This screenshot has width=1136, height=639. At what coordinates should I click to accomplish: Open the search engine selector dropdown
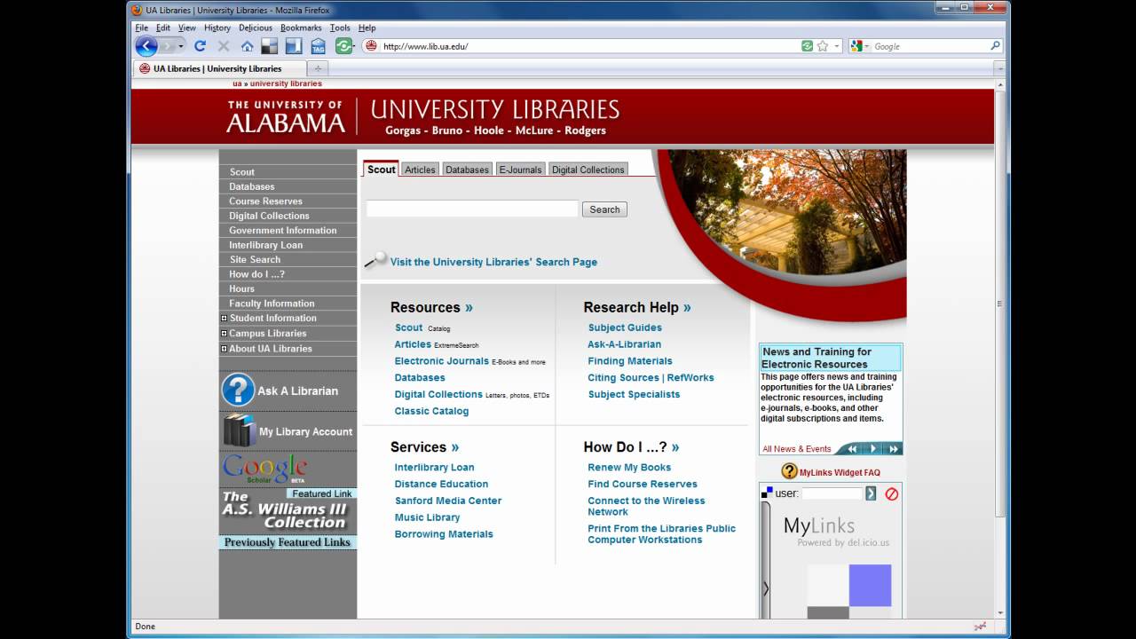click(x=859, y=46)
